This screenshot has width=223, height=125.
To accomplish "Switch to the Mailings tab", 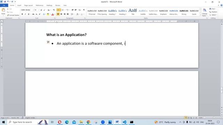I will 49,6.
